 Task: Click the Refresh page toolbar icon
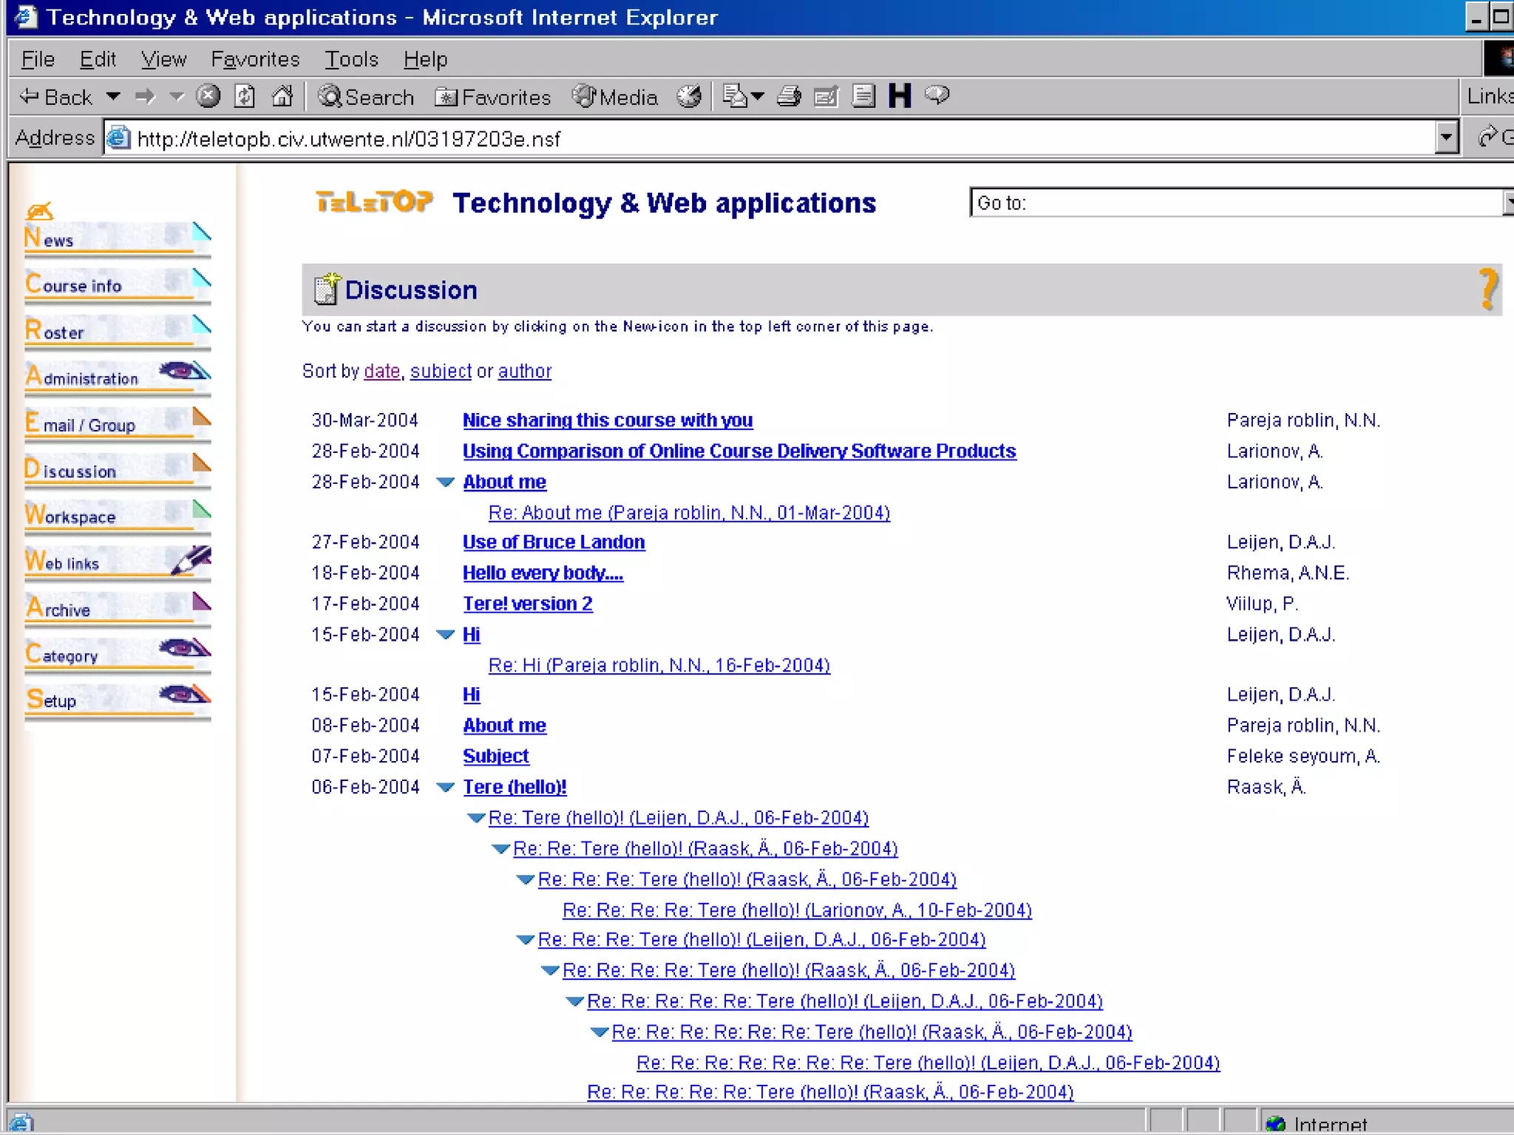245,97
